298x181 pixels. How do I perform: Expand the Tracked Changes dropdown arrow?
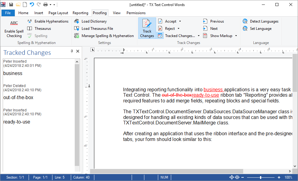click(199, 36)
